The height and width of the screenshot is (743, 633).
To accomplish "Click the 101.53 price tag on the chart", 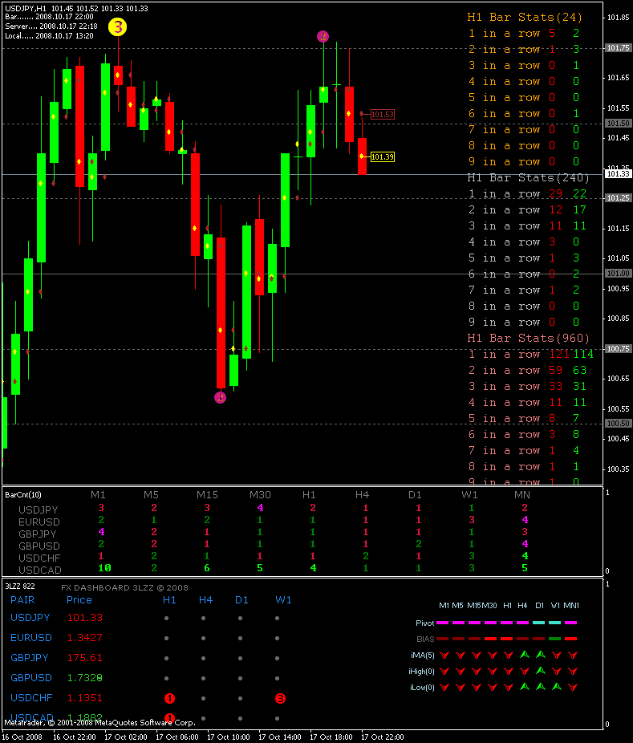I will tap(383, 114).
